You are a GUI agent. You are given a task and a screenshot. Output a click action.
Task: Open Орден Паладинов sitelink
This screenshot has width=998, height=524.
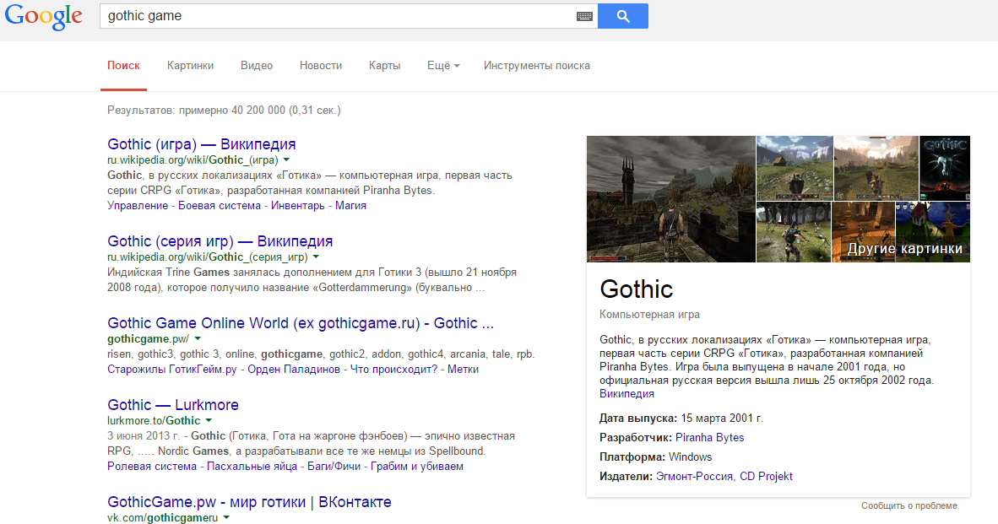click(294, 370)
